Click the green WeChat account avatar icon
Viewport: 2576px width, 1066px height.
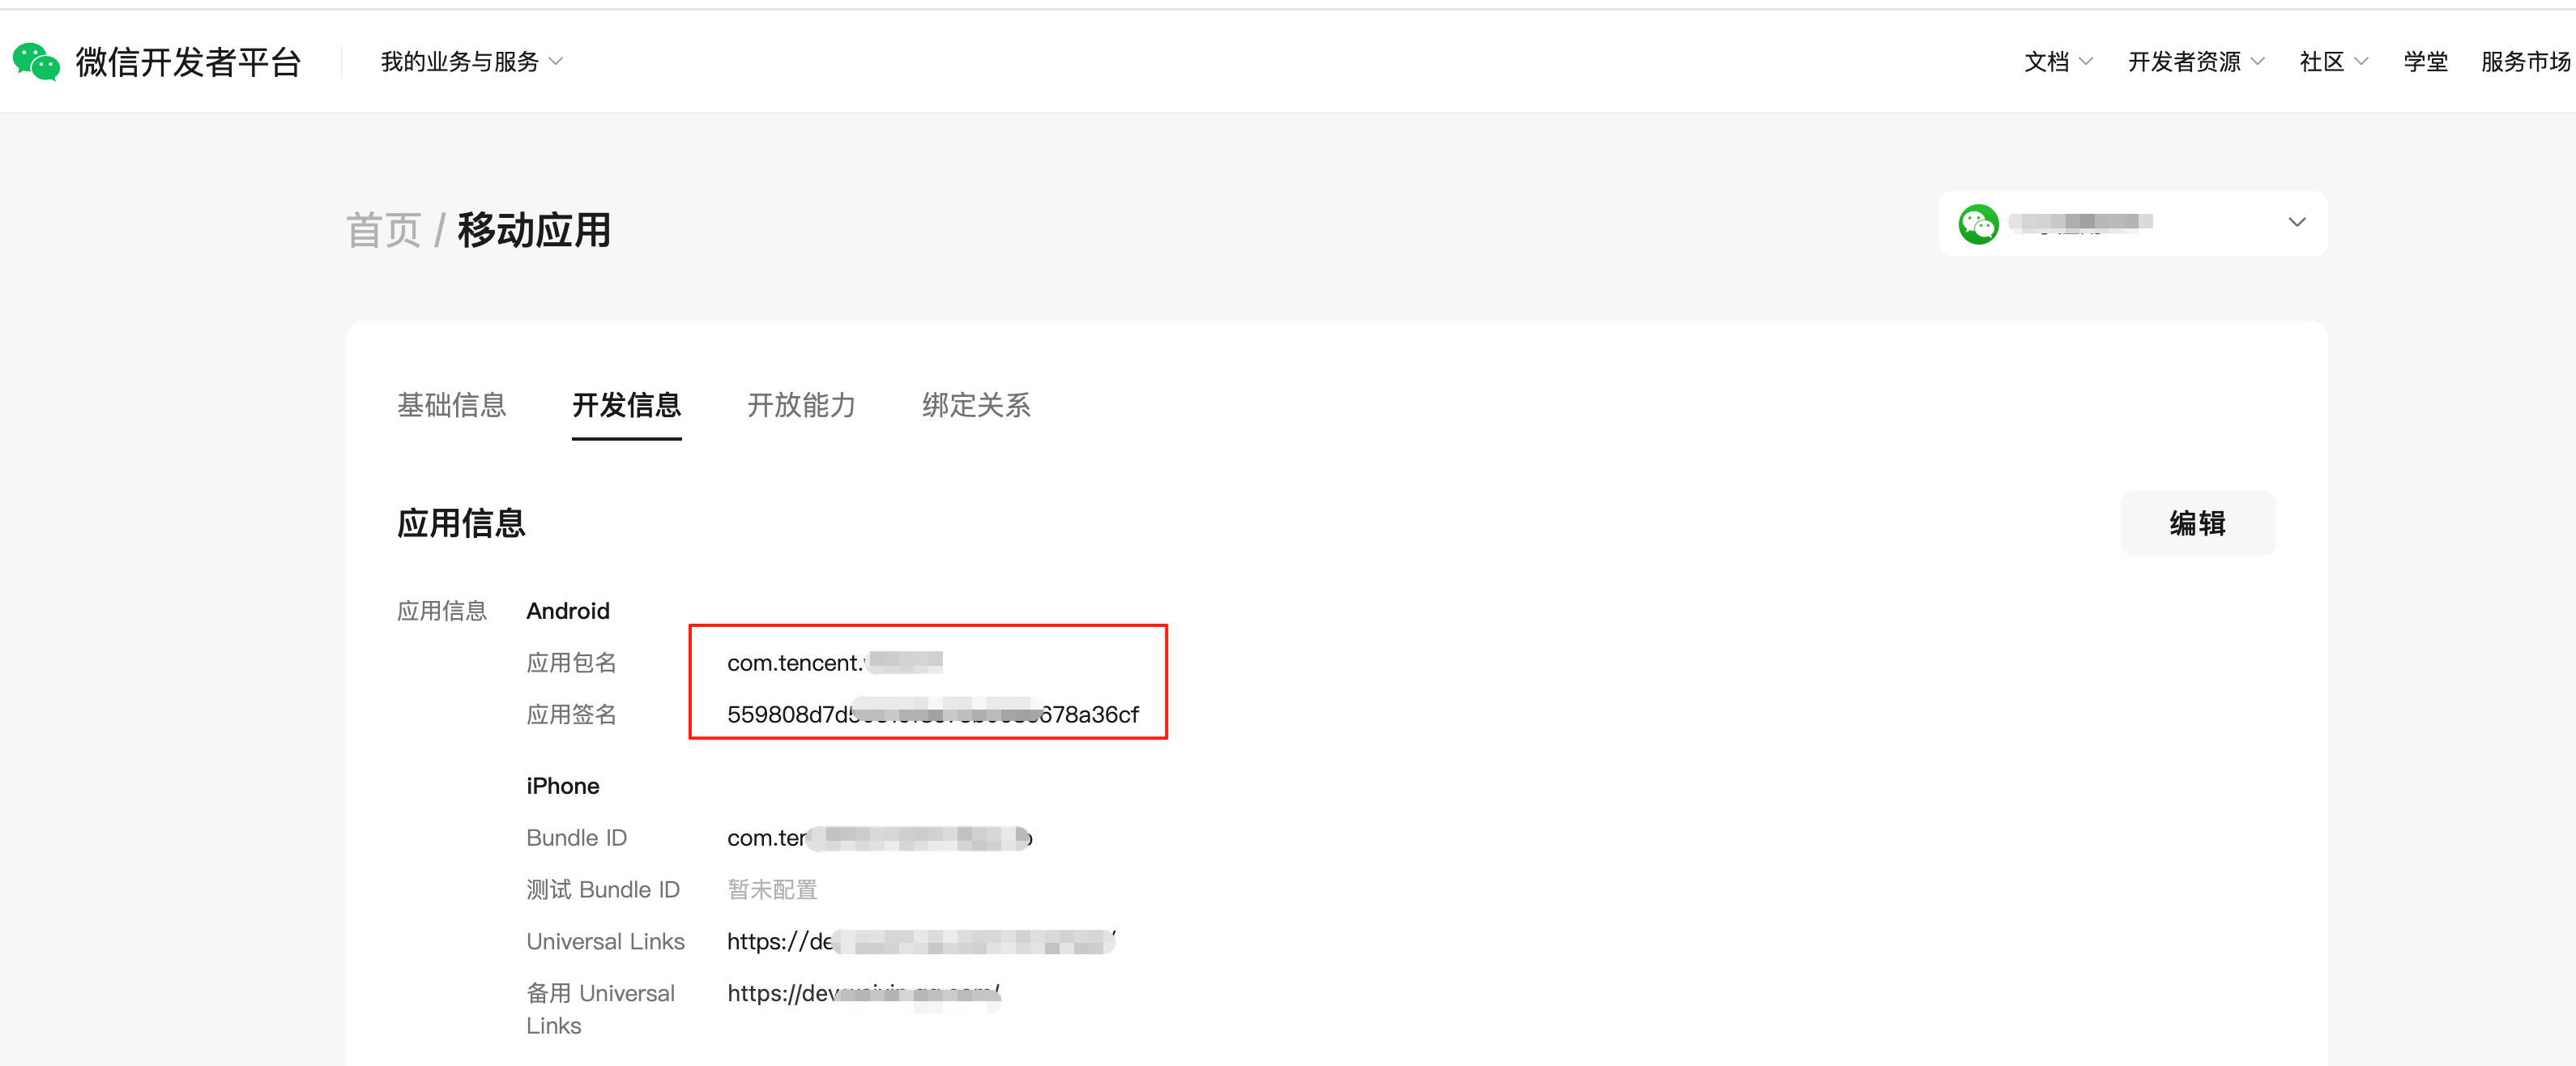coord(1978,223)
